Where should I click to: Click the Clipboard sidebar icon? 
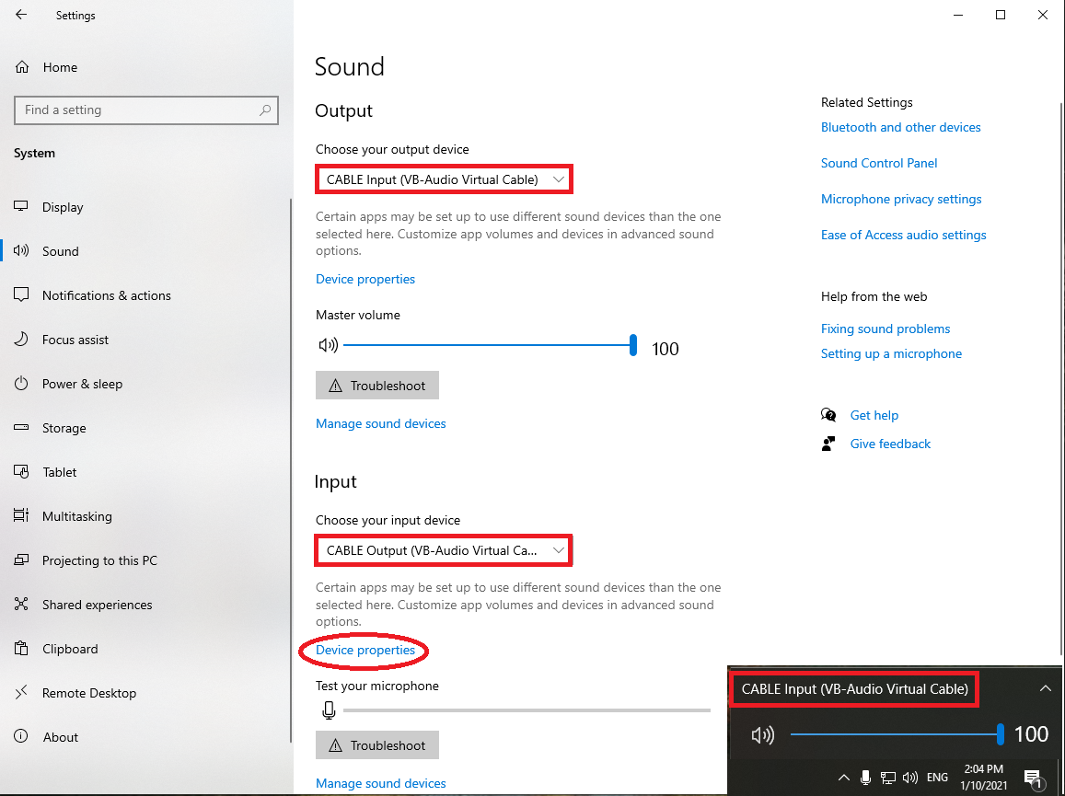[21, 648]
